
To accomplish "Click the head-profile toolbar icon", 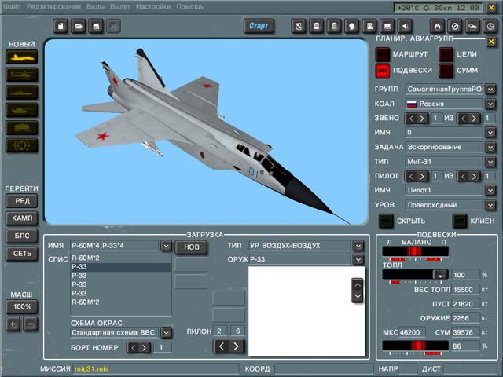I will click(352, 26).
